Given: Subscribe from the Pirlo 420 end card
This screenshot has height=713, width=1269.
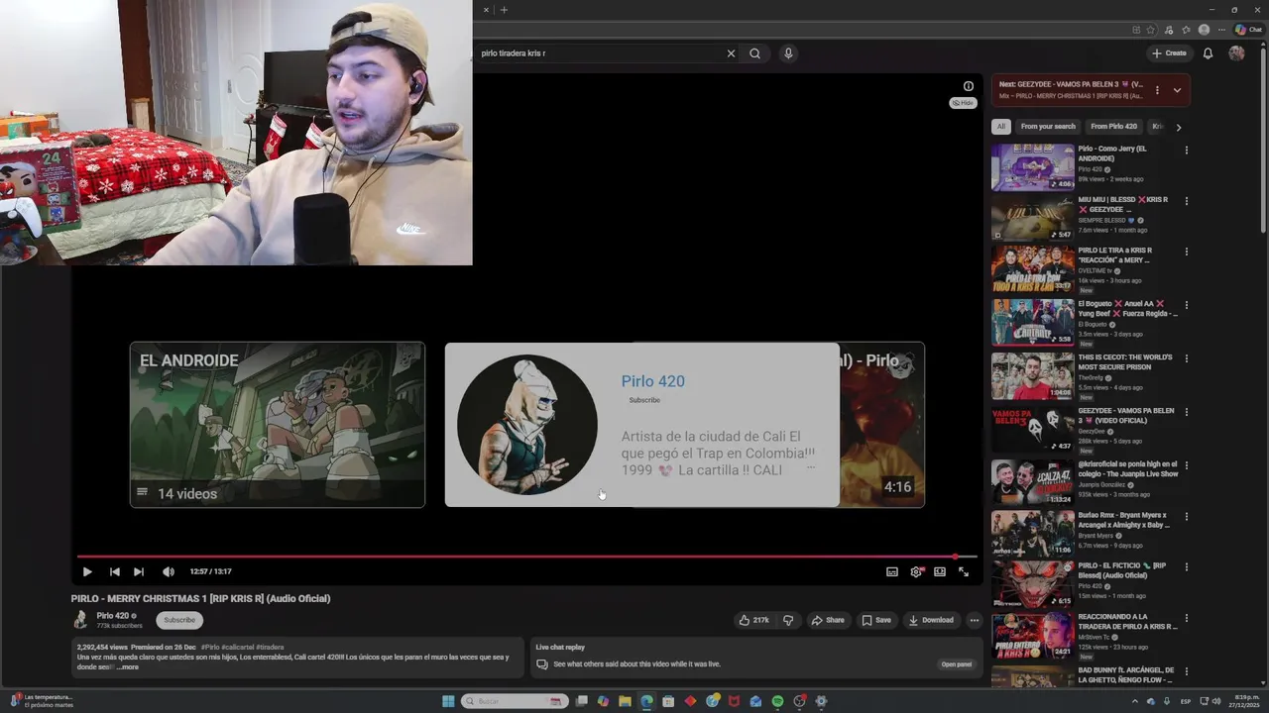Looking at the screenshot, I should (x=644, y=400).
